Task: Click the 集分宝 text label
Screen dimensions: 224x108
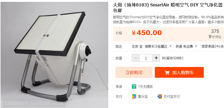Action: (x=143, y=97)
